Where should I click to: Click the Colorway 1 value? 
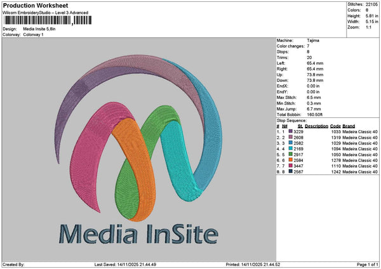33,35
